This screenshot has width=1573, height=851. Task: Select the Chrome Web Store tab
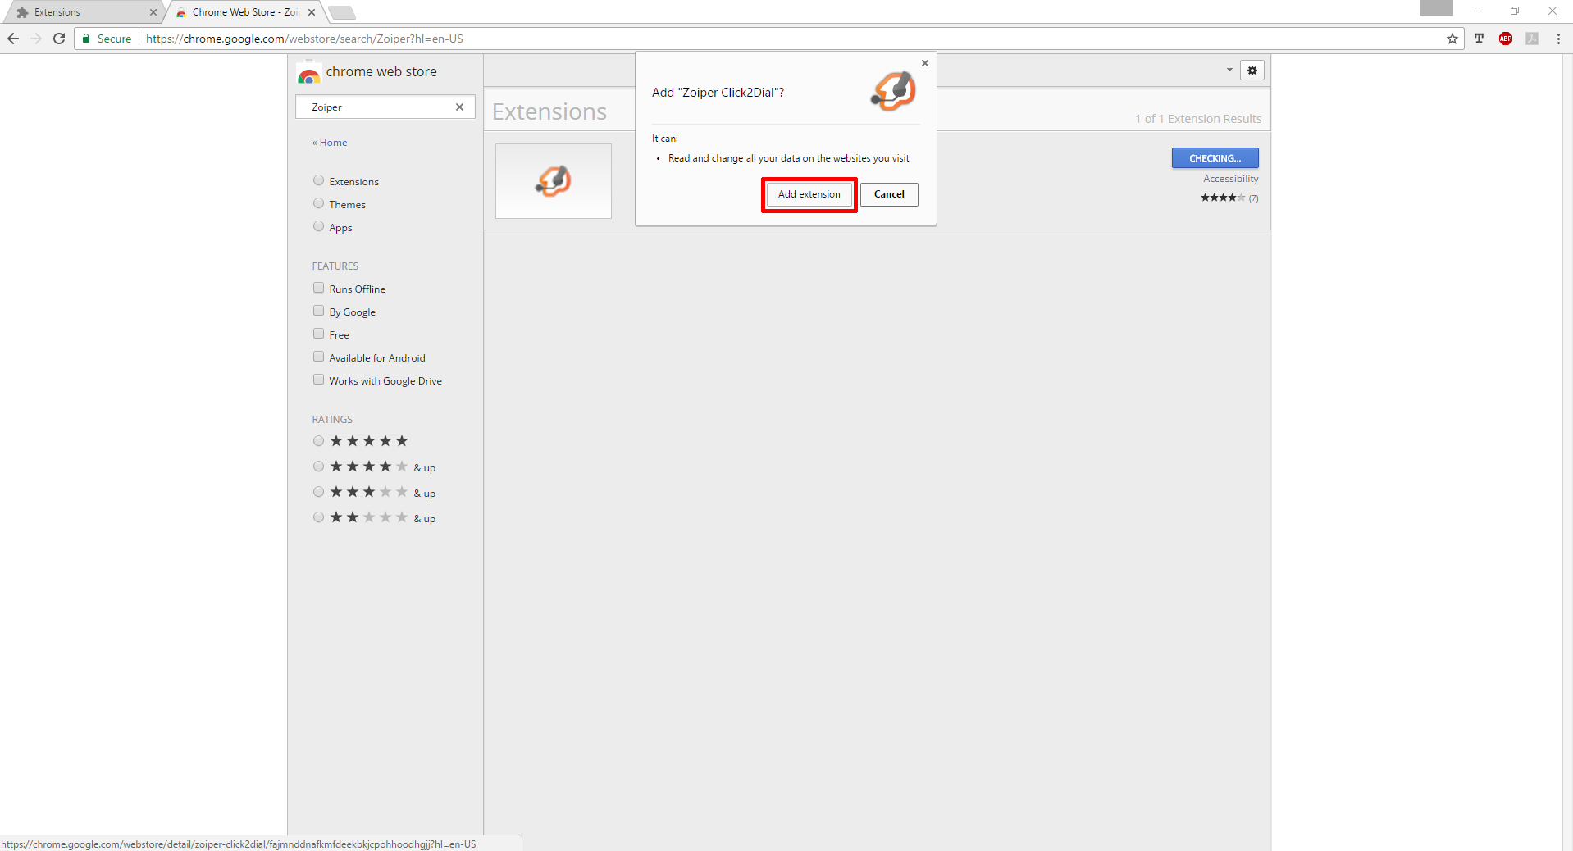242,12
